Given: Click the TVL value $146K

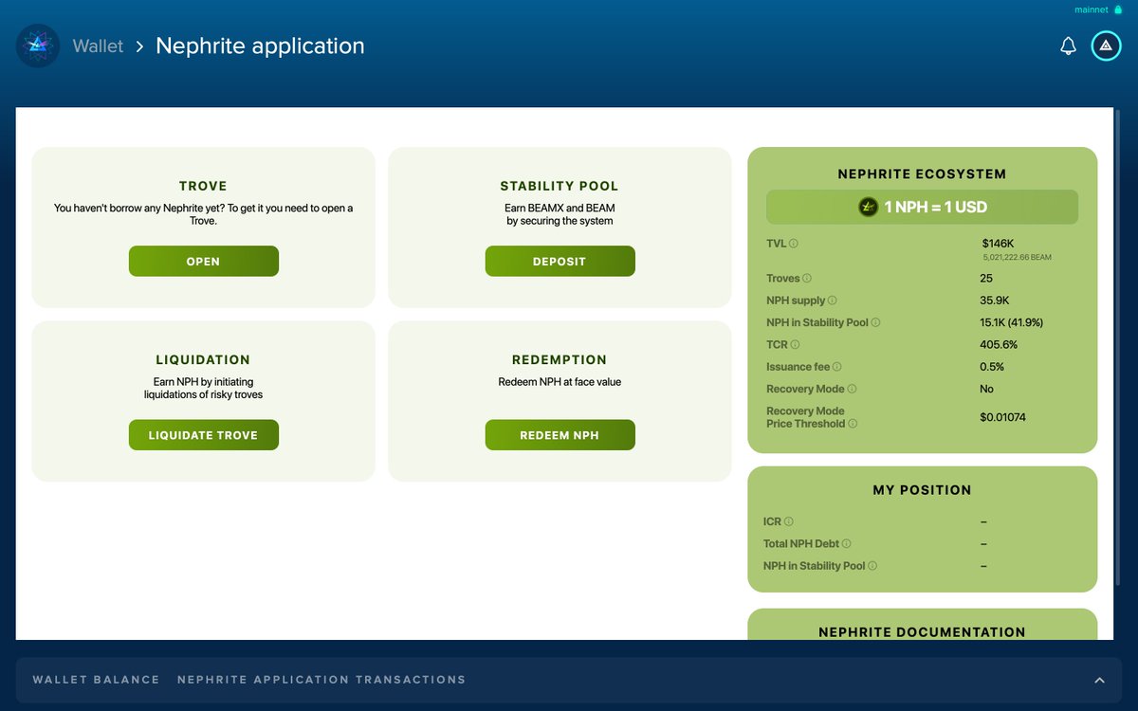Looking at the screenshot, I should click(999, 244).
